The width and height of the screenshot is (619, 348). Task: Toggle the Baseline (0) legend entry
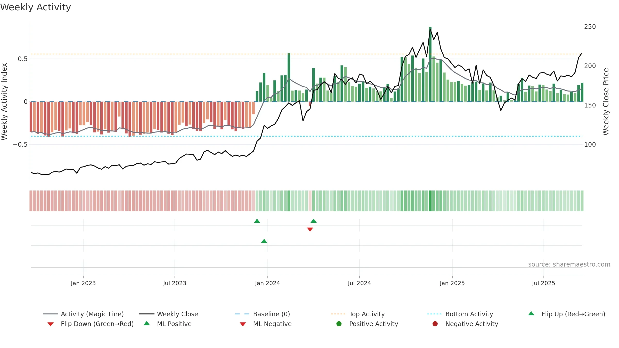tap(263, 314)
